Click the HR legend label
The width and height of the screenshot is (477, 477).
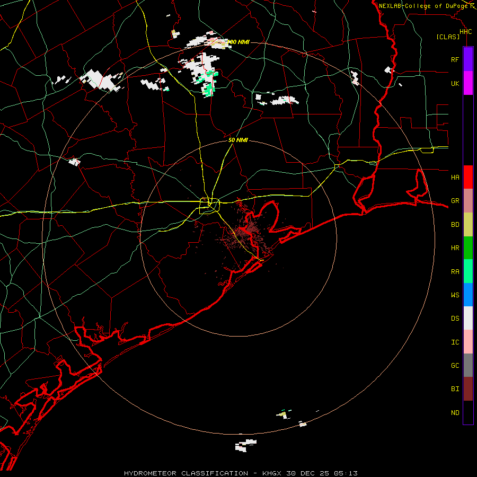coord(455,248)
